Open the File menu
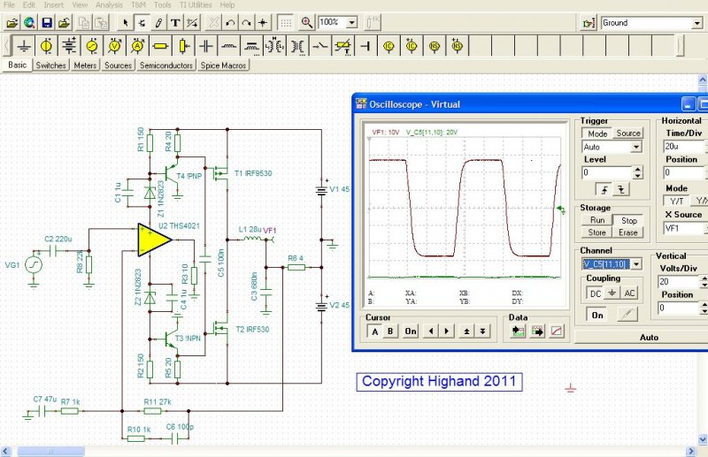 (x=9, y=5)
